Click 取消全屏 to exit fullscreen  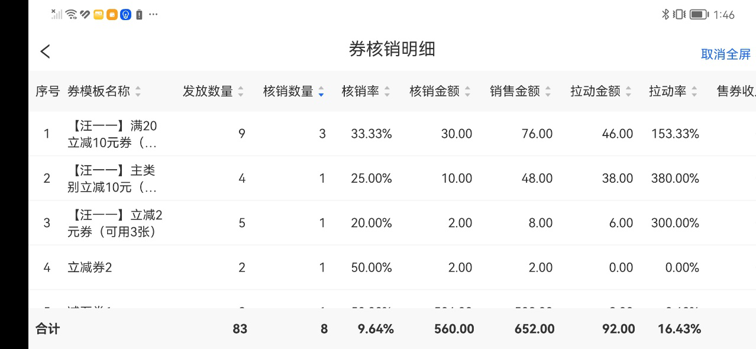(725, 54)
